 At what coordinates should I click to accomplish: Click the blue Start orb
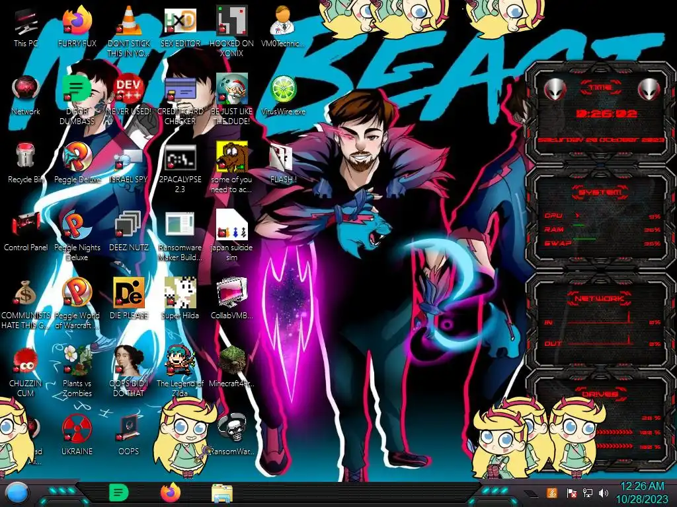(17, 492)
